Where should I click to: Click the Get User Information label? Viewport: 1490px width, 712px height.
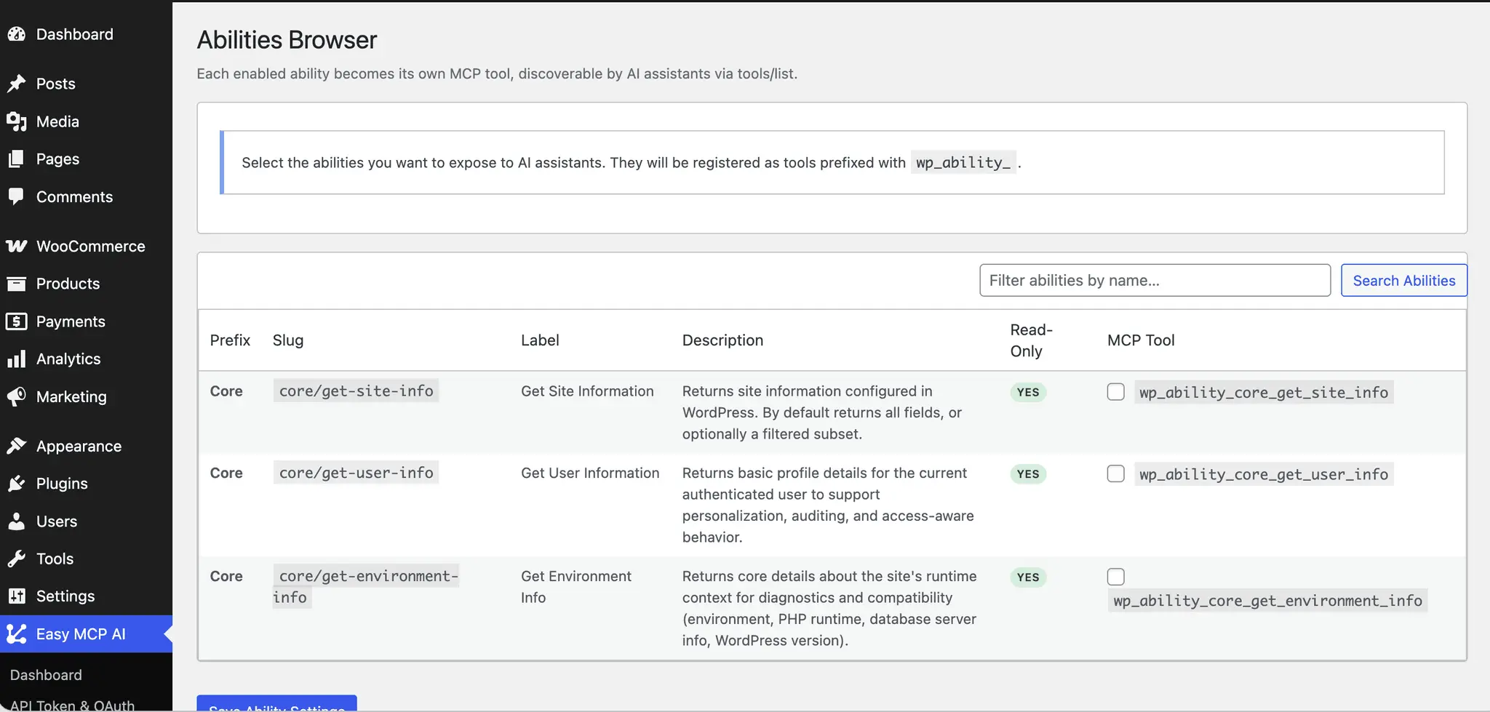pyautogui.click(x=590, y=473)
